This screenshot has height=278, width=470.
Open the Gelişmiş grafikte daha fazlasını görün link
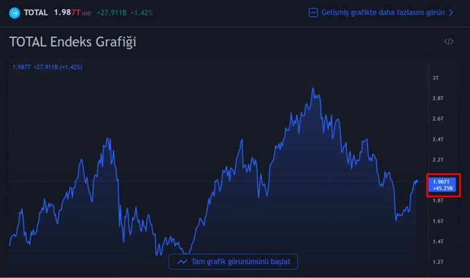point(382,12)
